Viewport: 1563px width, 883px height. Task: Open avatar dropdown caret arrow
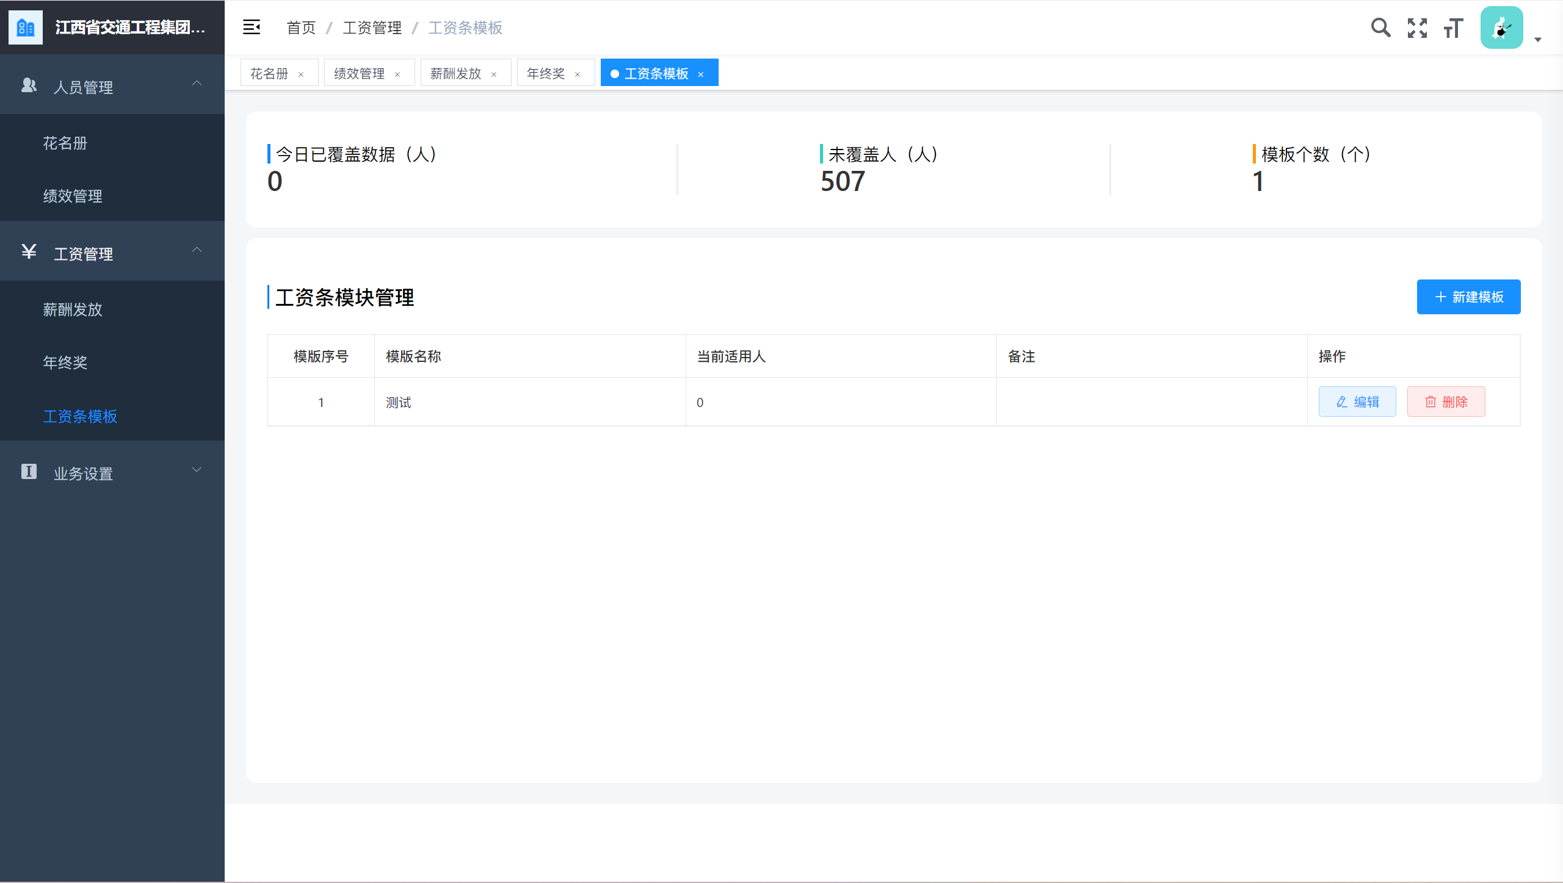click(1538, 40)
